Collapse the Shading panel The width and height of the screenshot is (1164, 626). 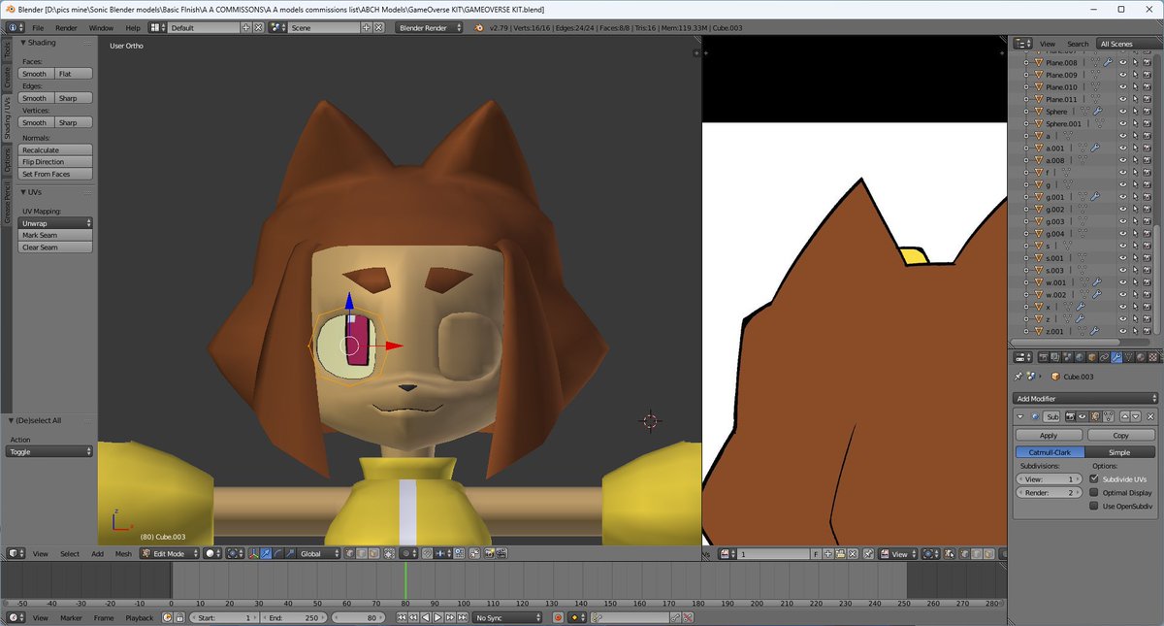coord(23,43)
